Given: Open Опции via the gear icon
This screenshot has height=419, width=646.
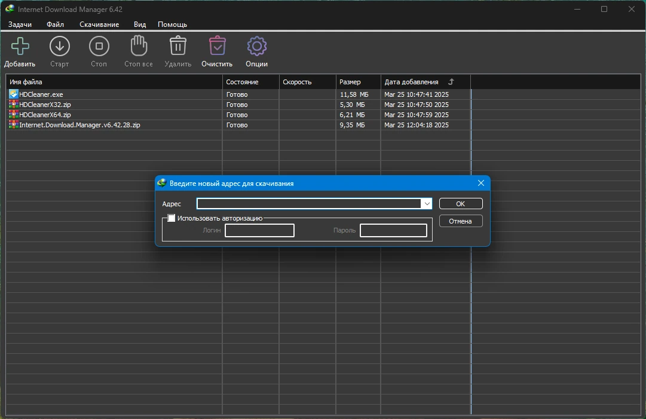Looking at the screenshot, I should pyautogui.click(x=257, y=46).
